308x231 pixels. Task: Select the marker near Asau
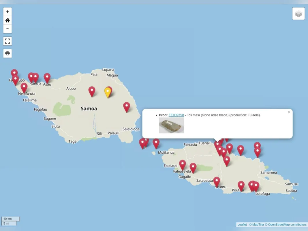tap(47, 78)
